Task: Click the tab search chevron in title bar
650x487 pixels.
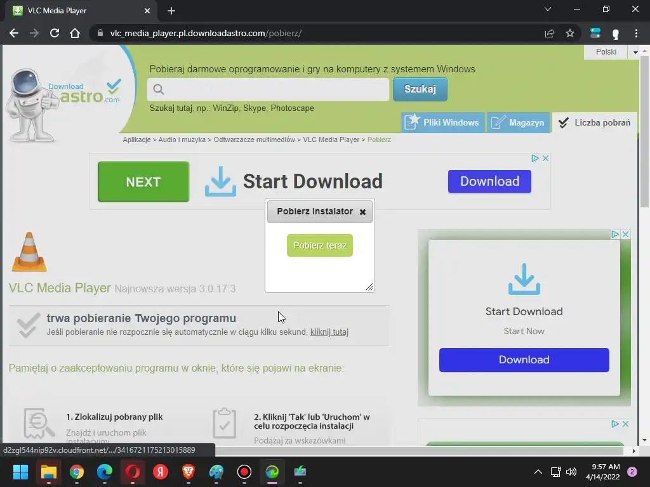Action: [x=548, y=9]
